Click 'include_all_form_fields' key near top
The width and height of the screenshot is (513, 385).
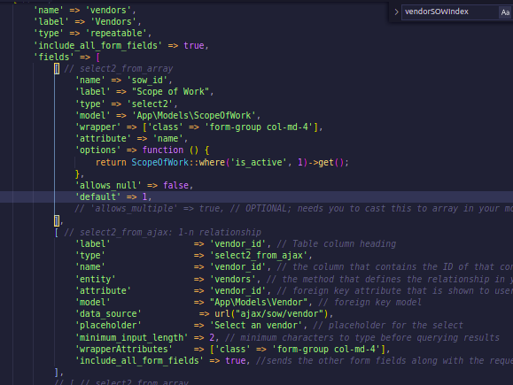97,45
